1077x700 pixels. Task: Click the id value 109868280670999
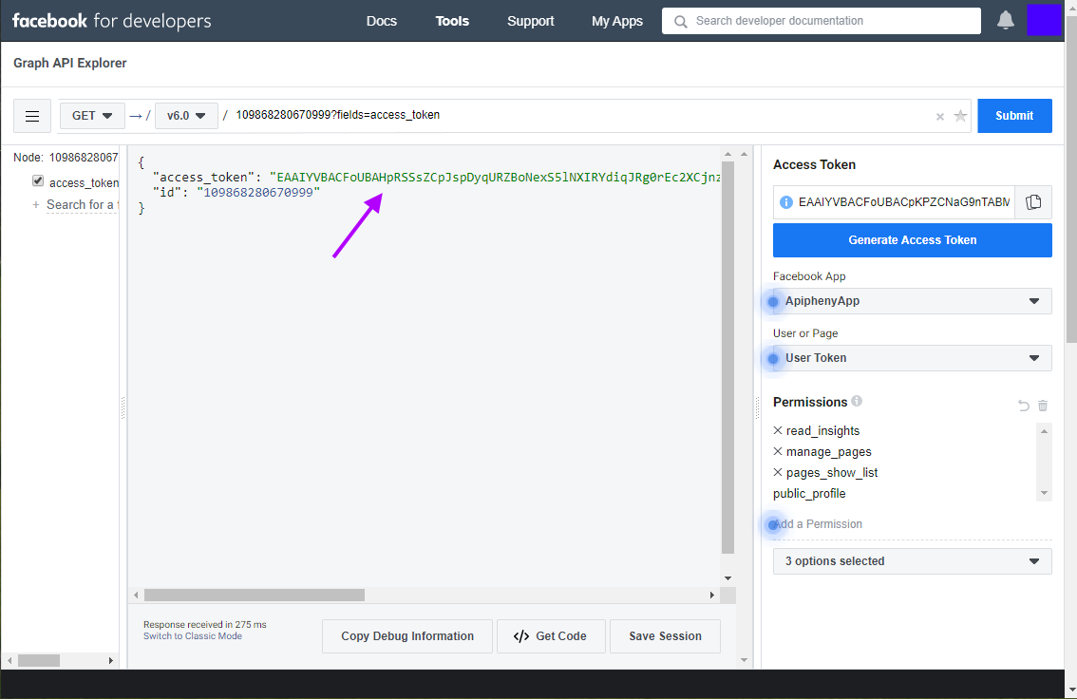point(258,193)
